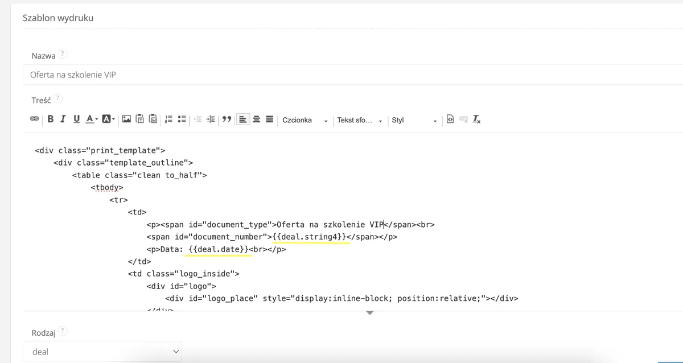Image resolution: width=683 pixels, height=363 pixels.
Task: Click the increase indent icon
Action: pos(211,119)
